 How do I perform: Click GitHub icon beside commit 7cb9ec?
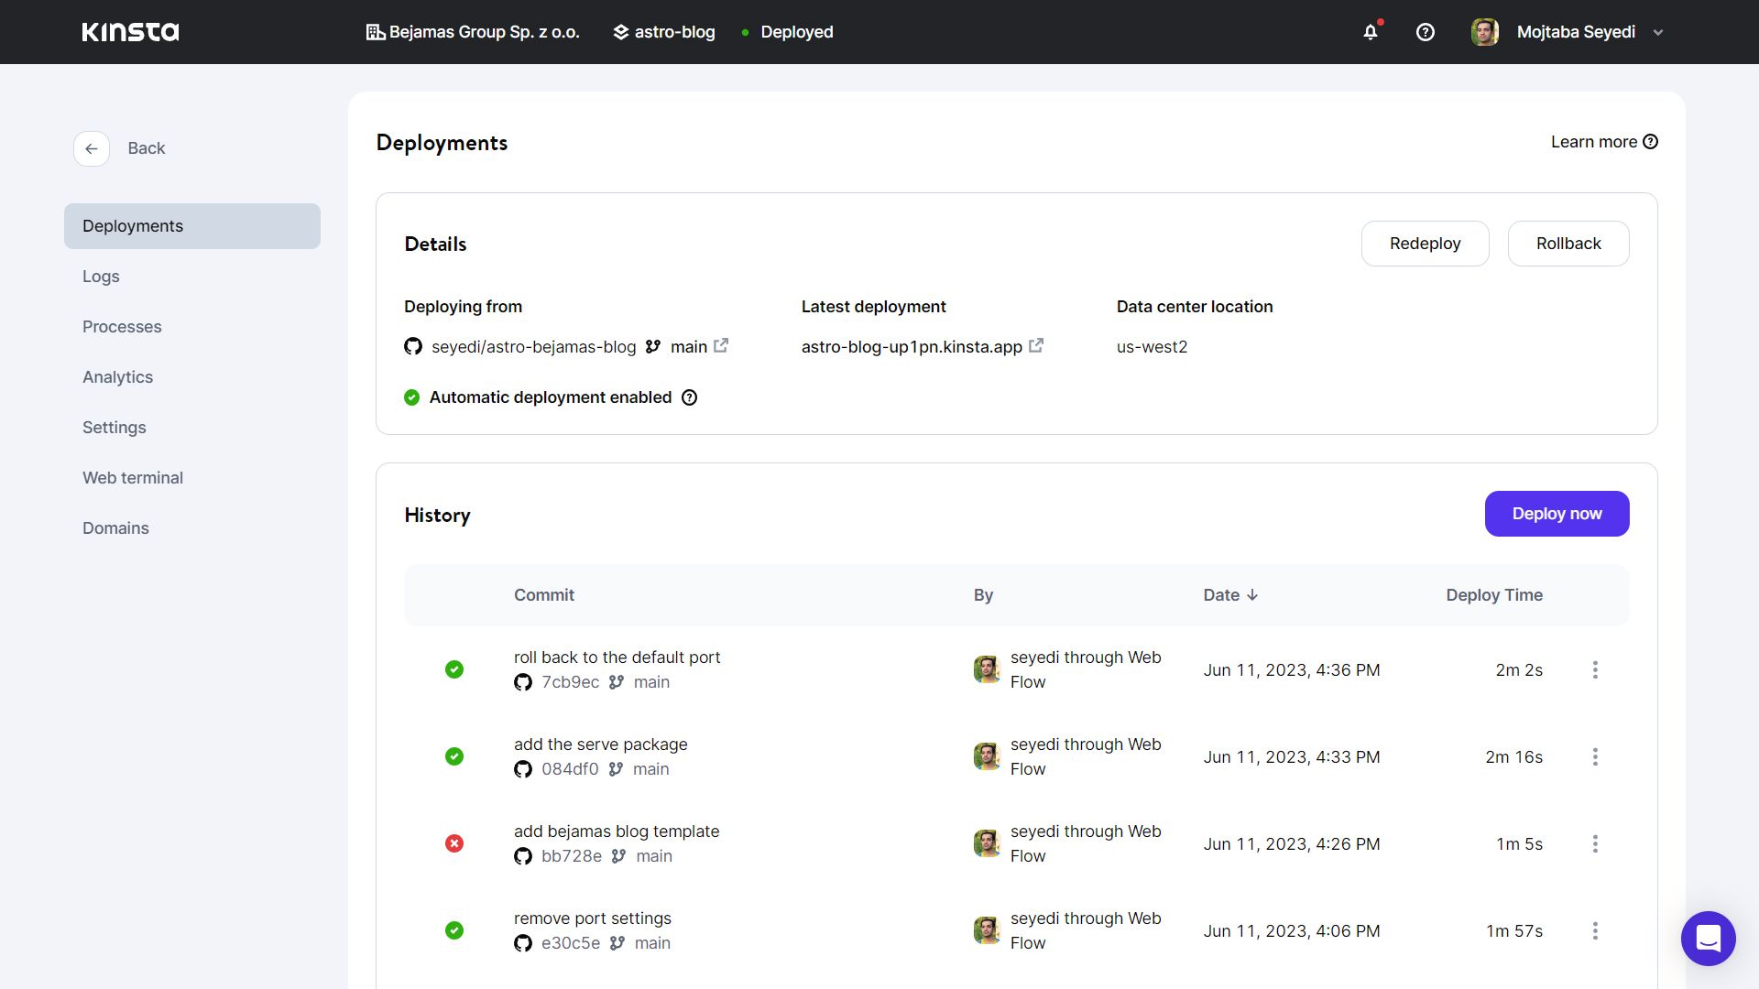523,682
